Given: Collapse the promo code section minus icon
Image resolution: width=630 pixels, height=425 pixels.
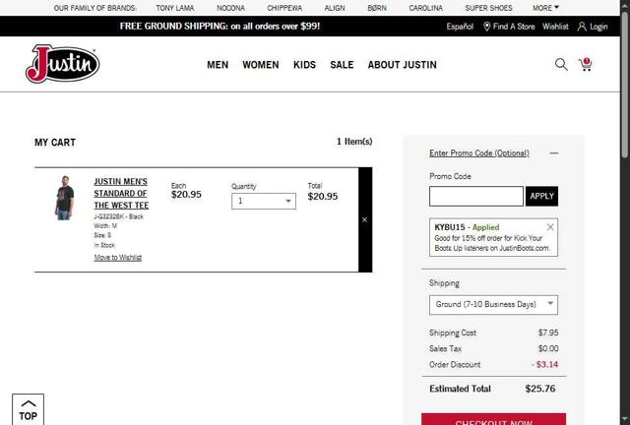Looking at the screenshot, I should (554, 153).
